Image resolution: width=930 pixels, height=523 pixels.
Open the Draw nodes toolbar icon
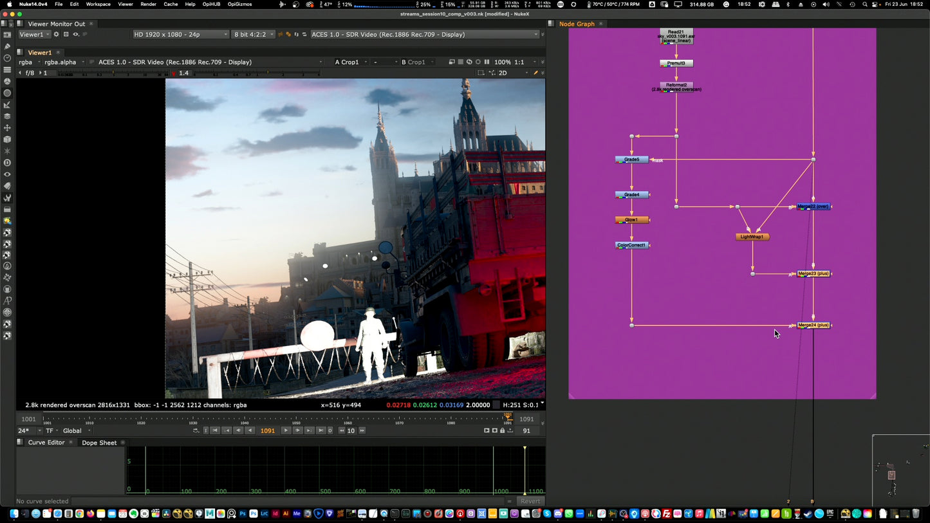tap(7, 46)
